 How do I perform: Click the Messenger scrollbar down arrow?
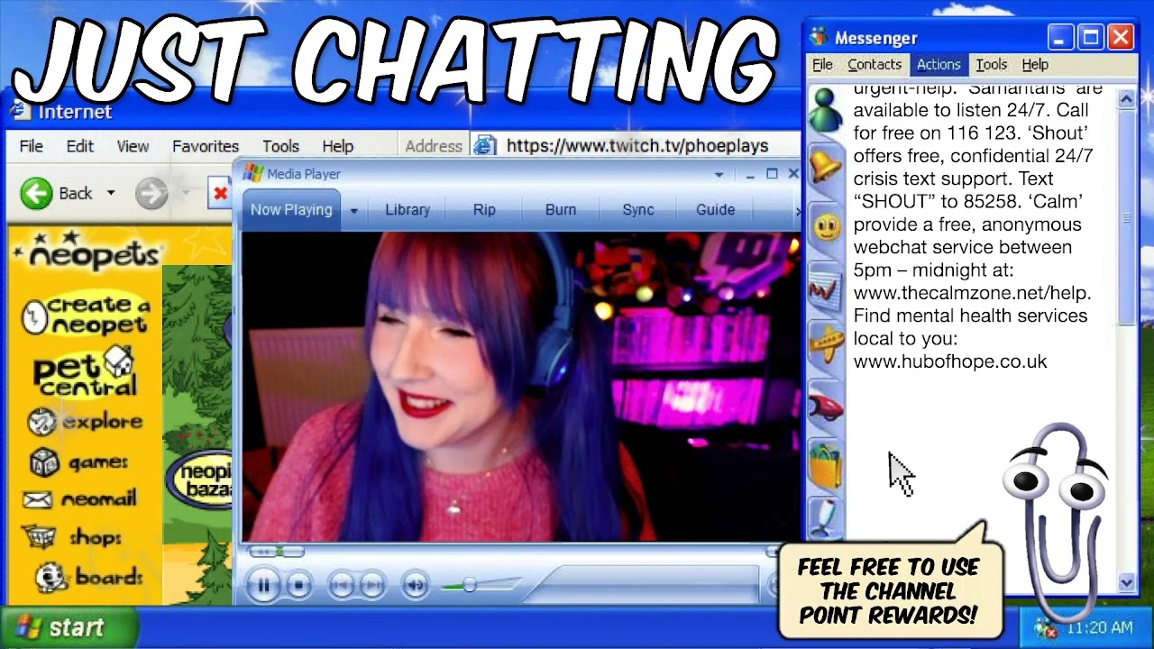coord(1126,582)
